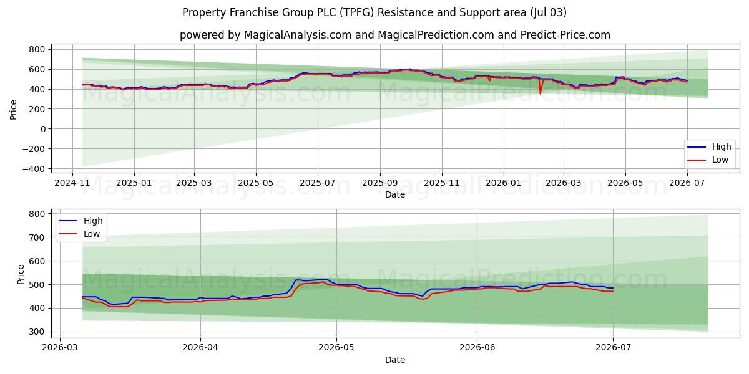
Task: Click the top chart y-axis value '−200'
Action: [34, 149]
